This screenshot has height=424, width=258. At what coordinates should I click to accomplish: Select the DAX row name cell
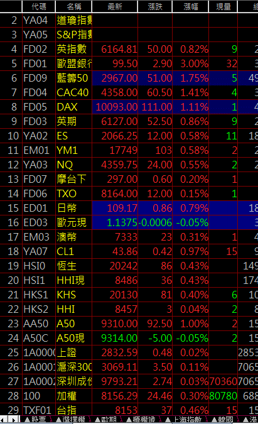pos(73,107)
